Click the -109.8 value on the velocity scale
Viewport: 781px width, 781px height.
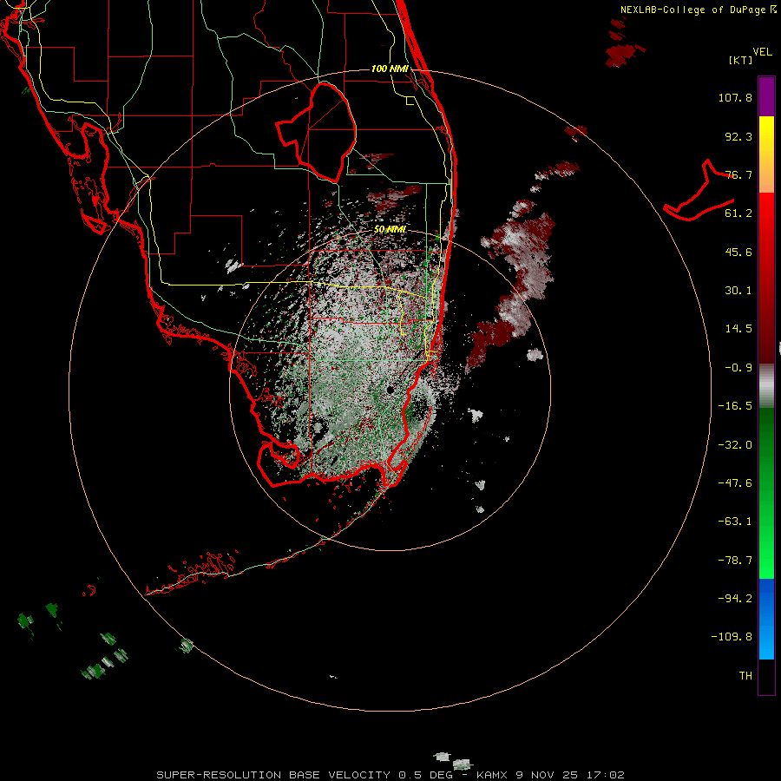click(732, 637)
